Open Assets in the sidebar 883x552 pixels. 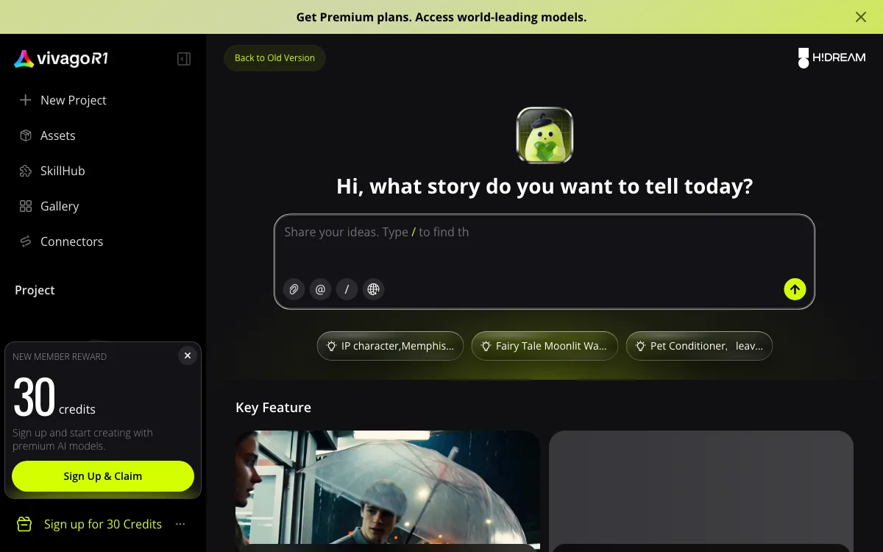pyautogui.click(x=103, y=135)
